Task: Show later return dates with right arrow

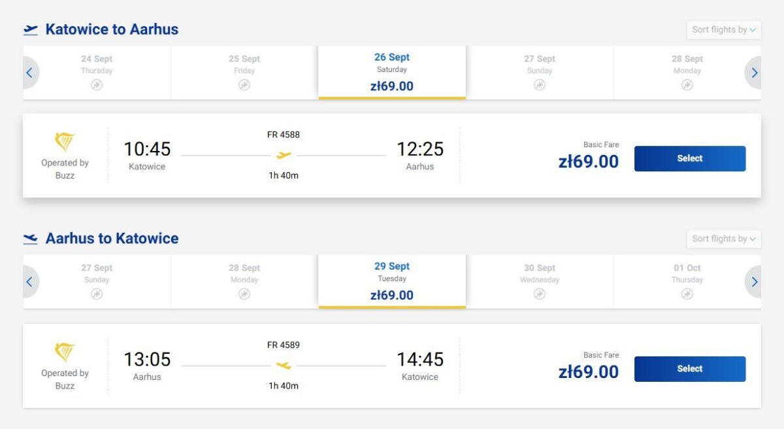Action: (x=754, y=282)
